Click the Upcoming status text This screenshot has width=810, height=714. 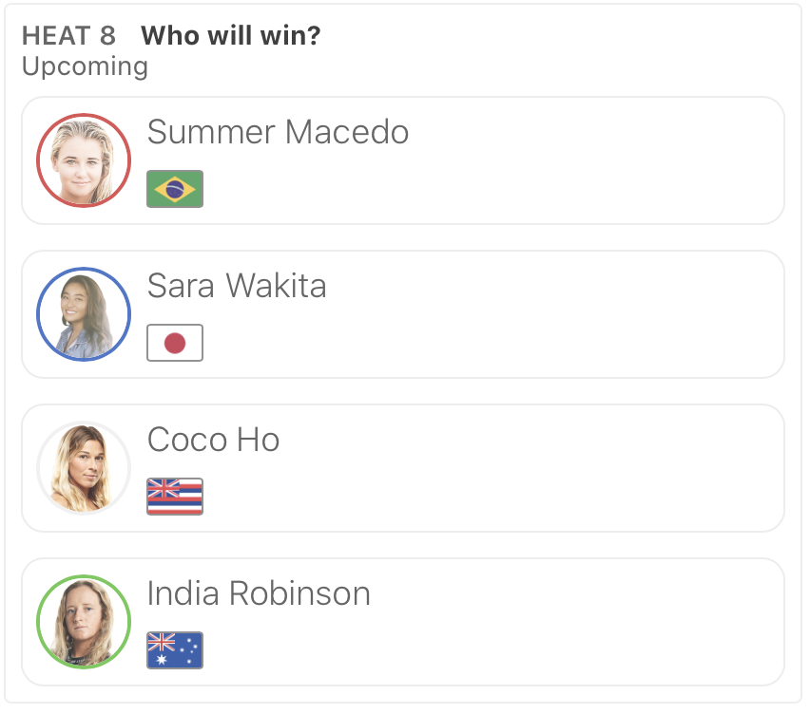85,66
